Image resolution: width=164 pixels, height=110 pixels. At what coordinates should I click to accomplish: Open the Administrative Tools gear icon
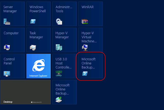59,22
